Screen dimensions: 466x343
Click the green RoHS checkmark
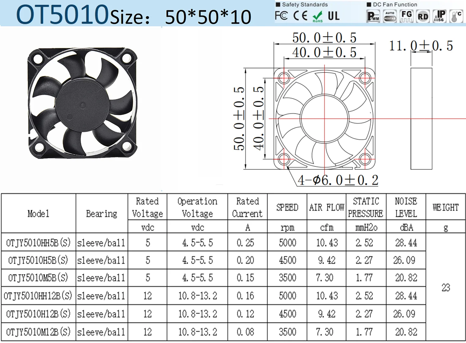[x=318, y=15]
